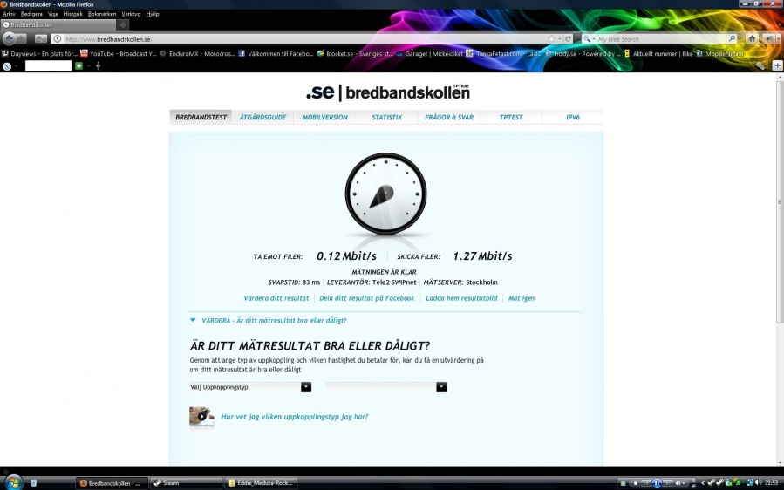Open the Garaget | Mickeidiket bookmark
The image size is (784, 490).
[x=430, y=53]
